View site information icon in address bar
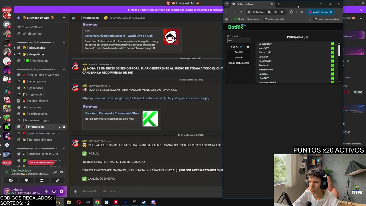The image size is (366, 206). click(249, 12)
